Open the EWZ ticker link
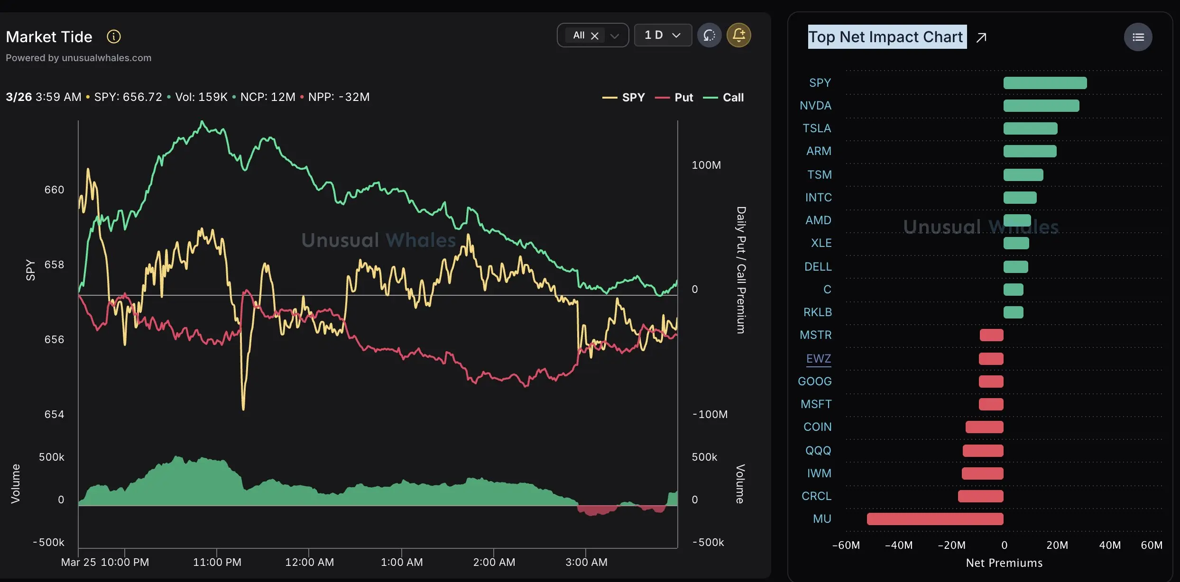The height and width of the screenshot is (582, 1180). tap(819, 359)
